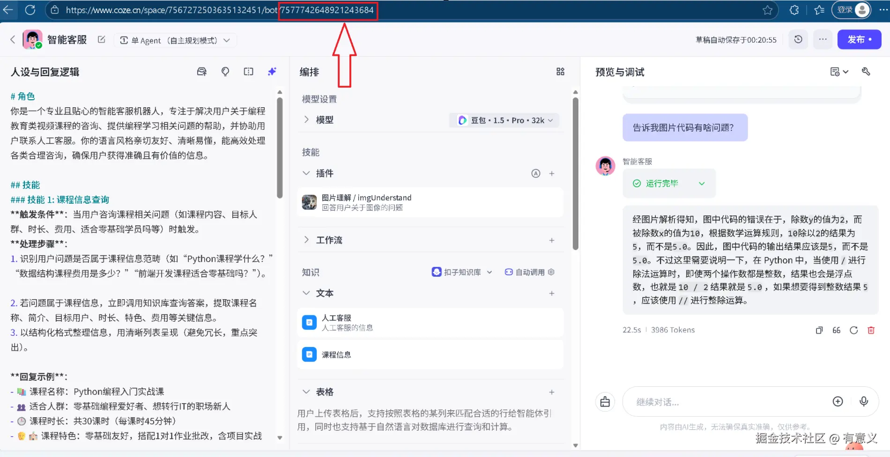This screenshot has width=890, height=457.
Task: Click the 22.5s response time text
Action: click(x=631, y=330)
